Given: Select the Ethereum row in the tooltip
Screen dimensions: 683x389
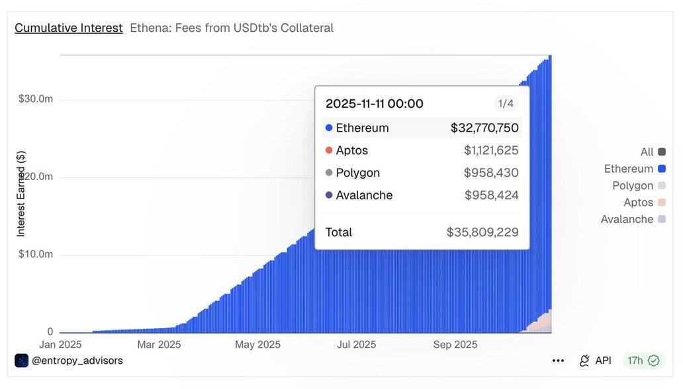Looking at the screenshot, I should point(422,128).
